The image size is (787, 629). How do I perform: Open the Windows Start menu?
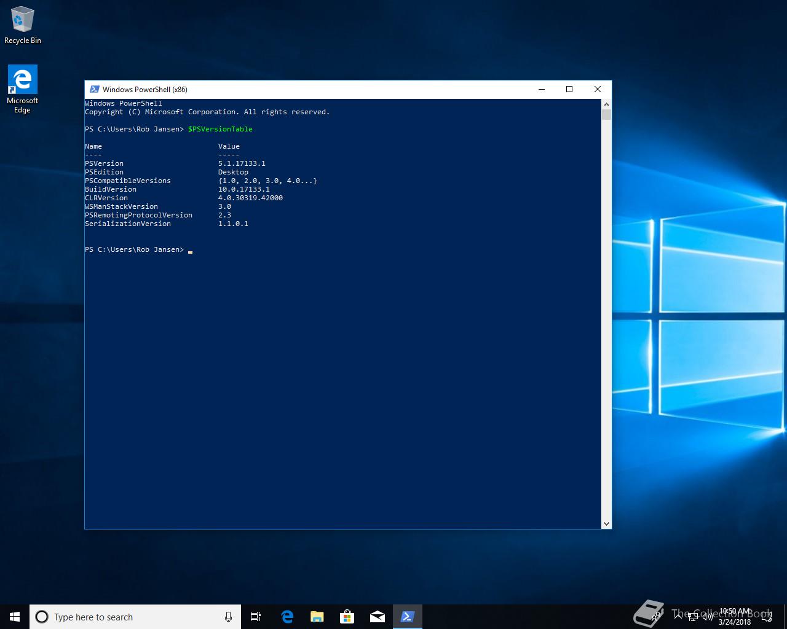15,617
